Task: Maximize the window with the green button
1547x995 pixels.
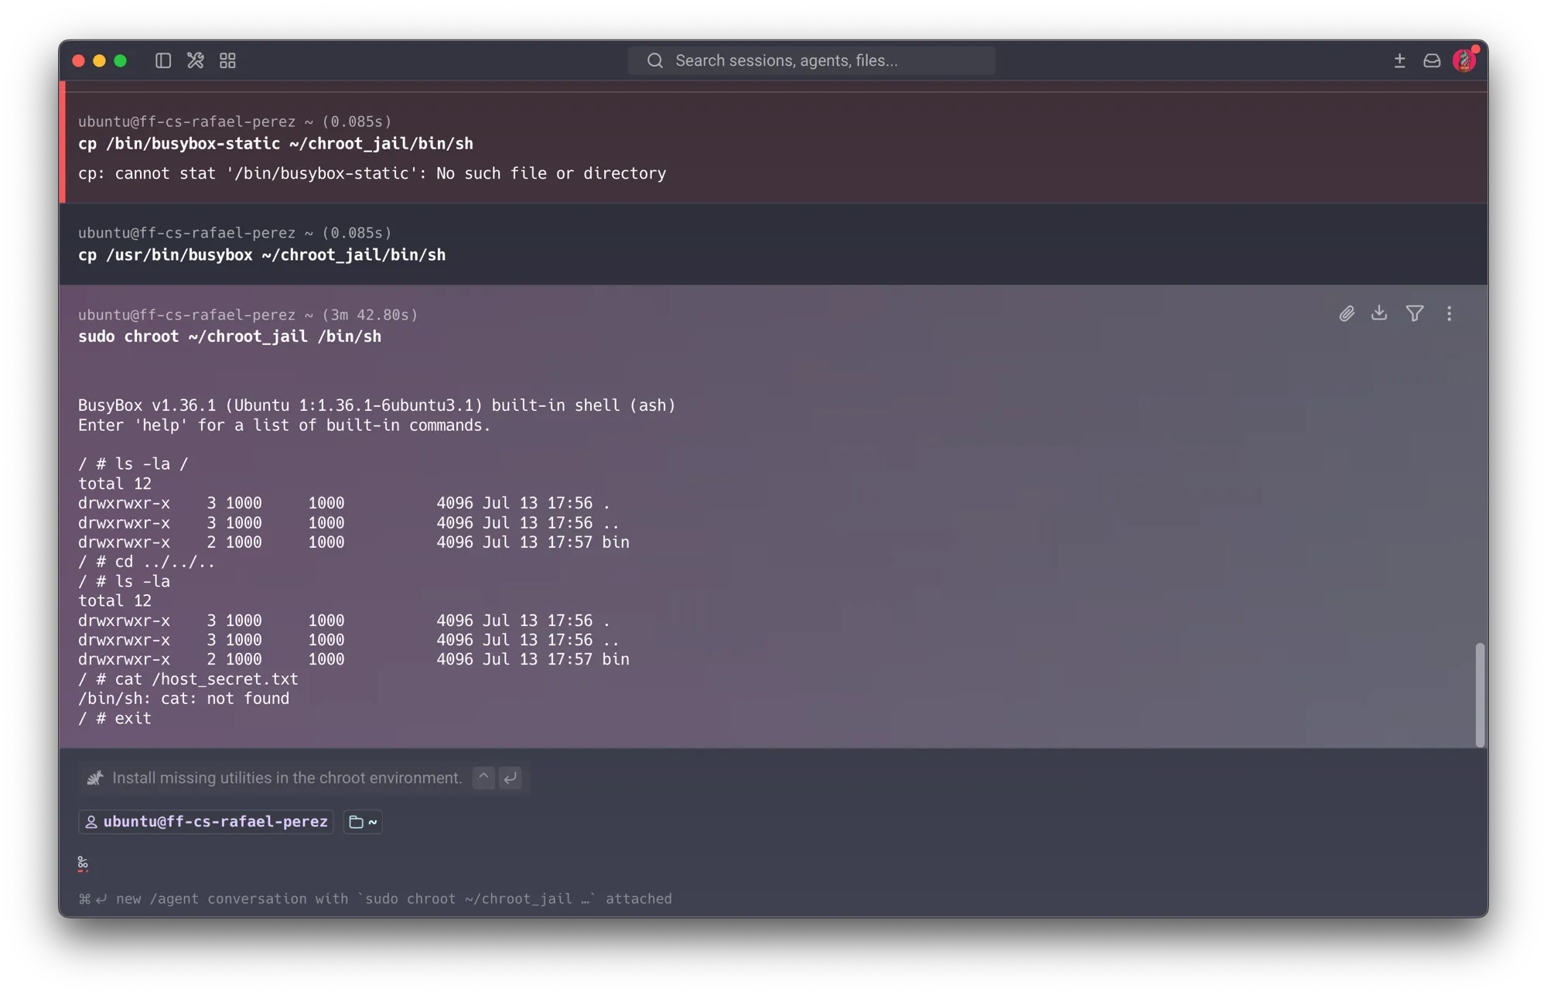Action: [x=121, y=60]
